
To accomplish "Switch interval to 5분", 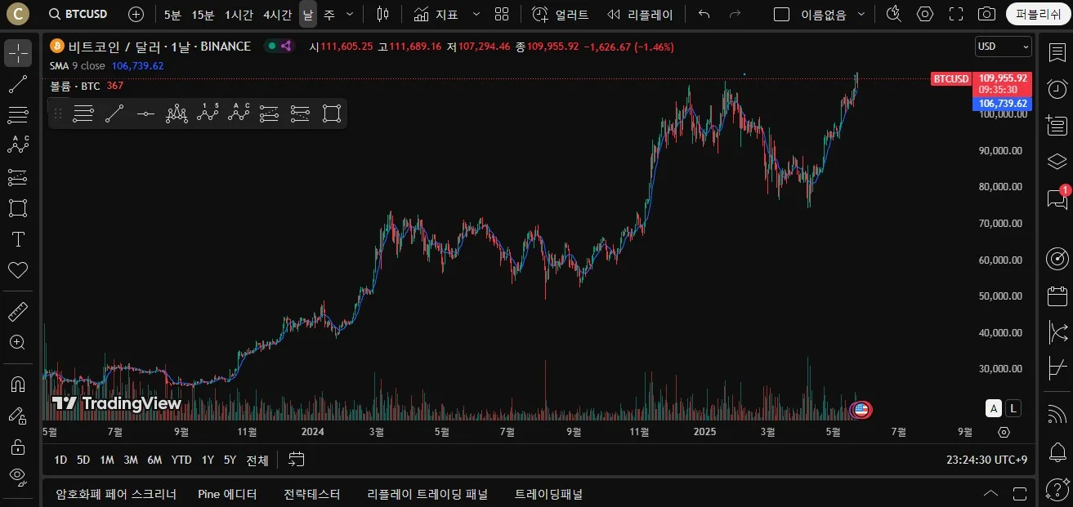I will click(172, 14).
